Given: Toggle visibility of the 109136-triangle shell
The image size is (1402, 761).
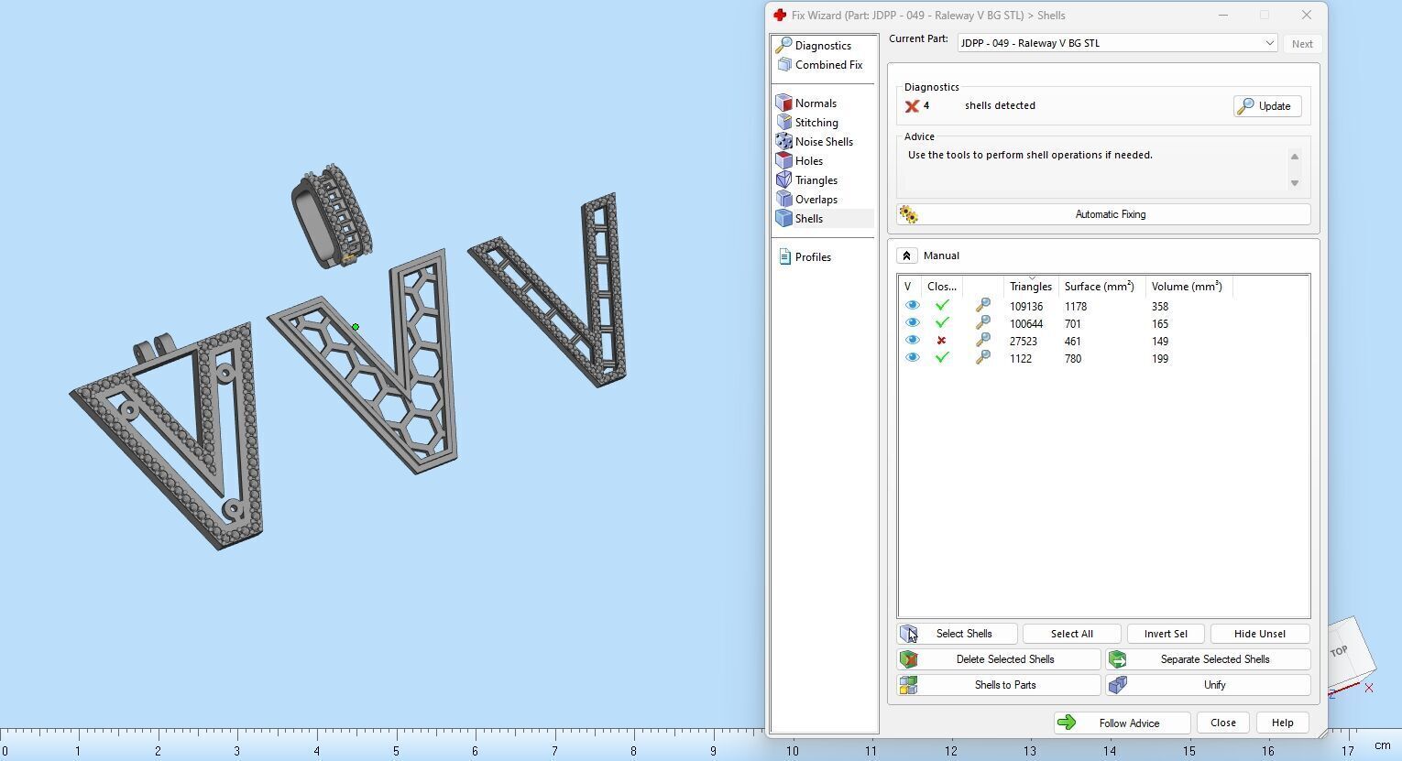Looking at the screenshot, I should 912,306.
